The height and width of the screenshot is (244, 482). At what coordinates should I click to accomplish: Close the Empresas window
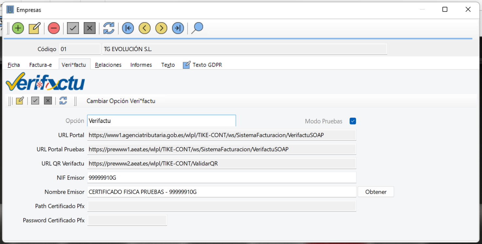[468, 9]
